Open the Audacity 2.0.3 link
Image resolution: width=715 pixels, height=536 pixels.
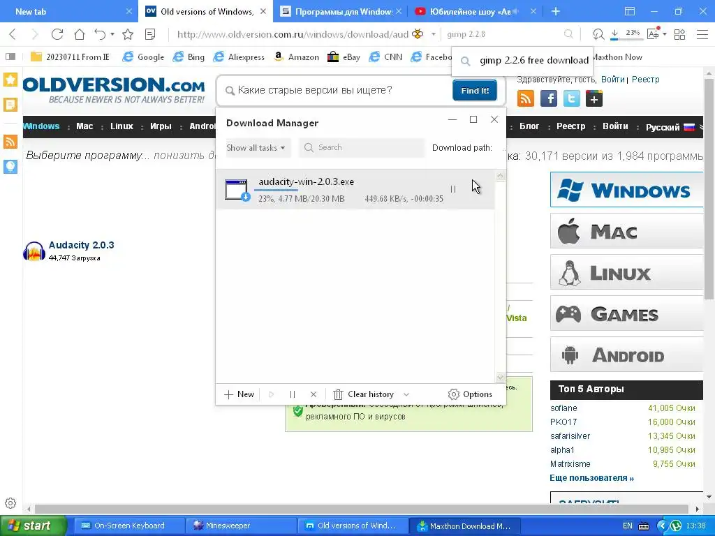click(x=81, y=245)
